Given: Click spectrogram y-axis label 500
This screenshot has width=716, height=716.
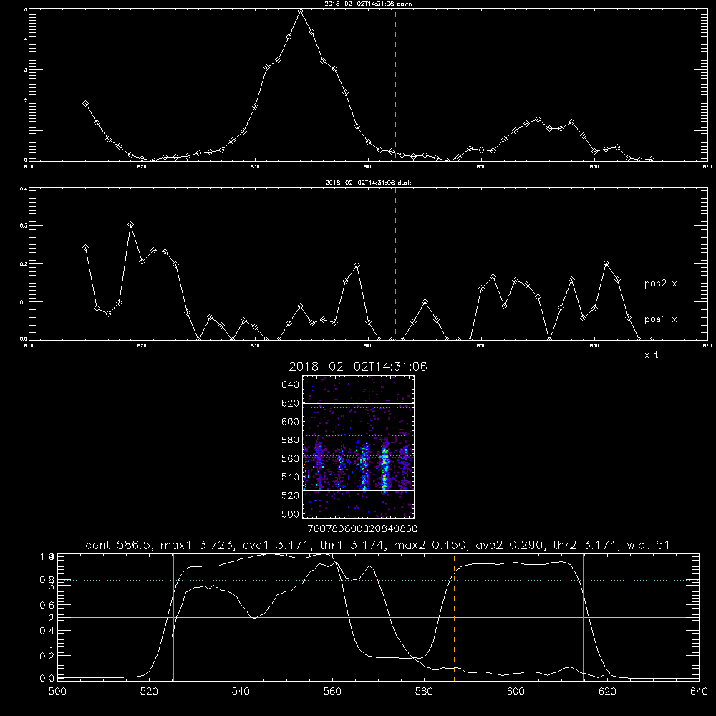Looking at the screenshot, I should click(291, 513).
